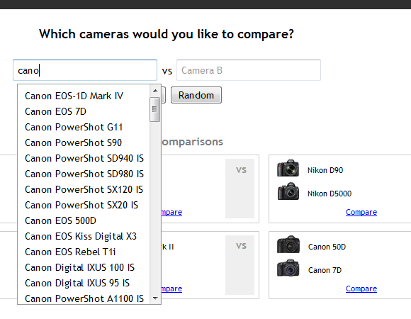Click the first camera input containing 'cano'
The width and height of the screenshot is (411, 319).
(85, 70)
